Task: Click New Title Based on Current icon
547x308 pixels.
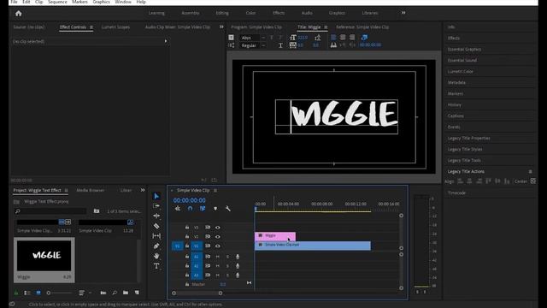Action: point(232,38)
